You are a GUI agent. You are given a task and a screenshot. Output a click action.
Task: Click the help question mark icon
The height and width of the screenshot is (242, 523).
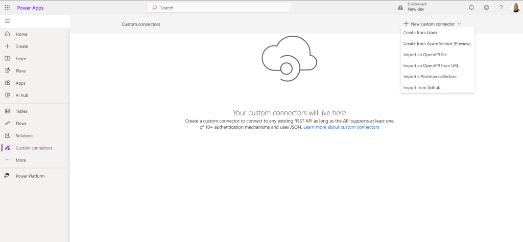(501, 8)
